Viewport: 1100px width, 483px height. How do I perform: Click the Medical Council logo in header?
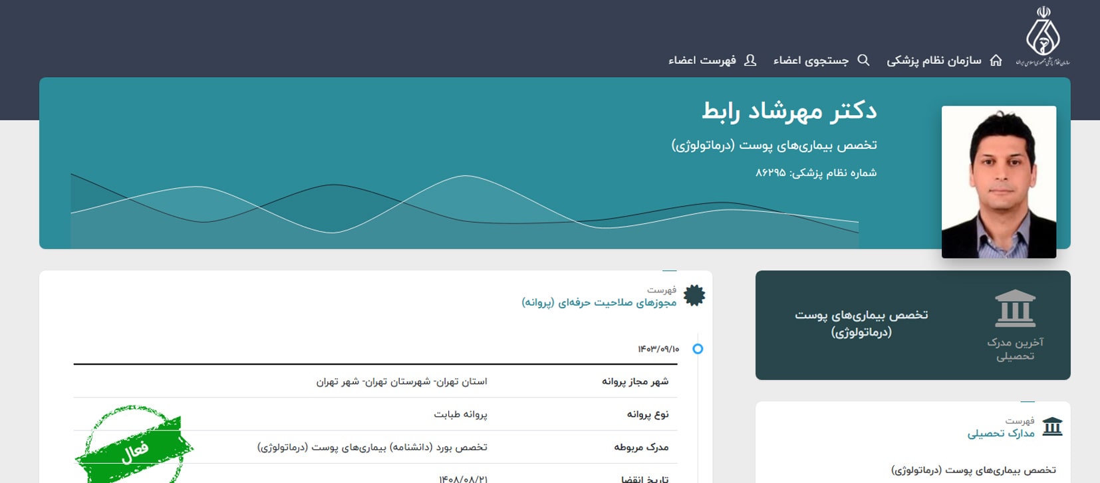pos(1042,37)
